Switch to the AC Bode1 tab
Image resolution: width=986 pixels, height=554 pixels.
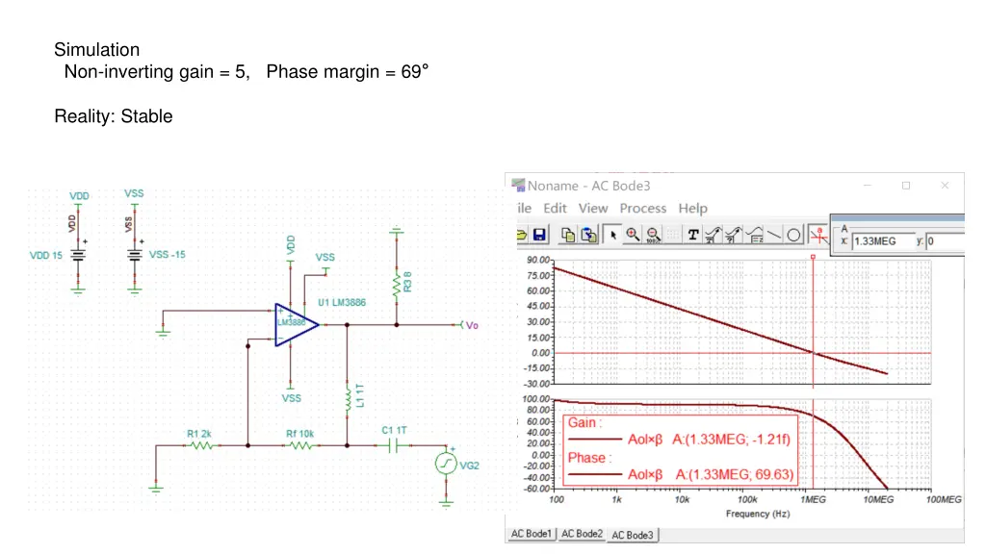coord(531,534)
